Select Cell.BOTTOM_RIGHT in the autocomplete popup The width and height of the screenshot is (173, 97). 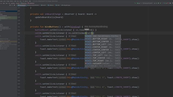coord(103,39)
